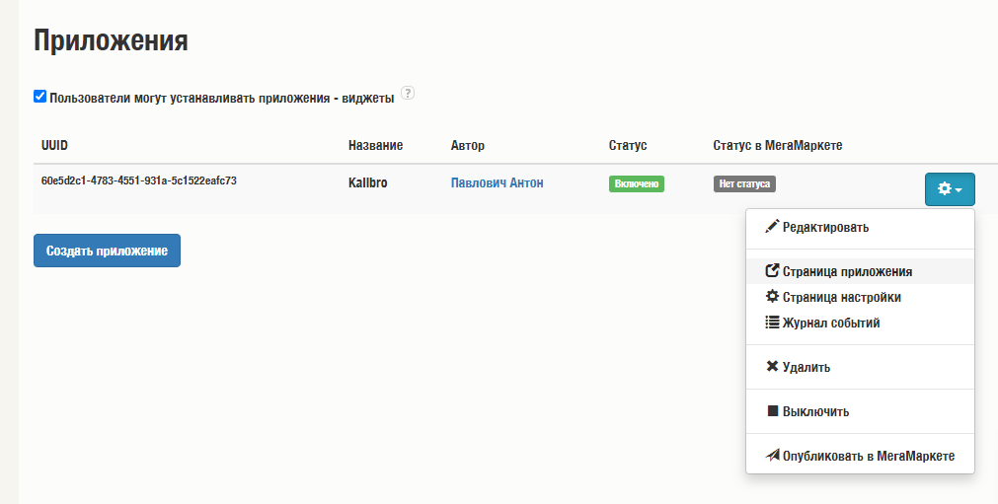
Task: Click the Kallbro application name
Action: click(x=368, y=183)
